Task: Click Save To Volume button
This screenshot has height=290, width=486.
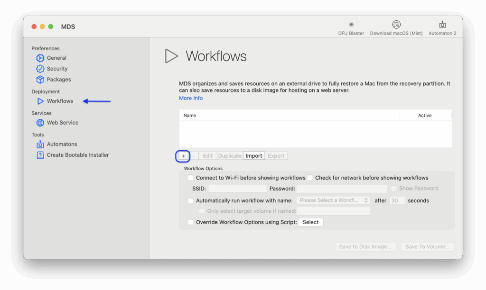Action: pyautogui.click(x=428, y=247)
